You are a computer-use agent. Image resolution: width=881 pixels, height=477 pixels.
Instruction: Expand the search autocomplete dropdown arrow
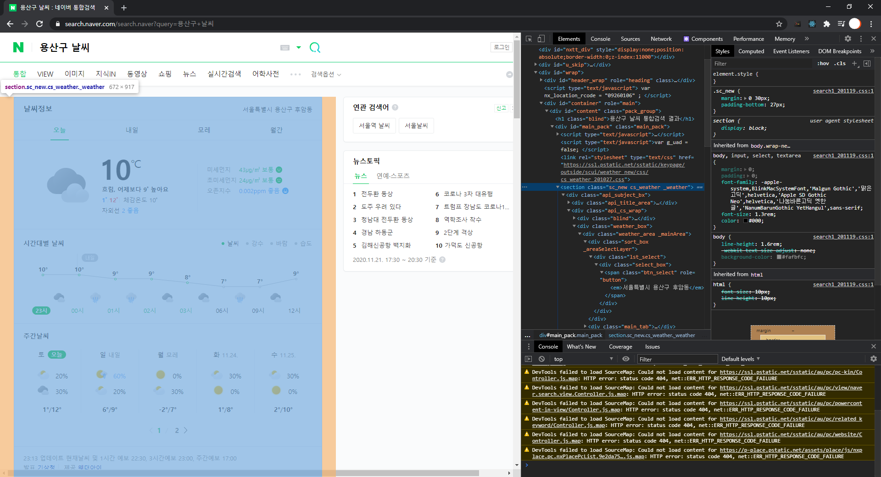pyautogui.click(x=299, y=47)
